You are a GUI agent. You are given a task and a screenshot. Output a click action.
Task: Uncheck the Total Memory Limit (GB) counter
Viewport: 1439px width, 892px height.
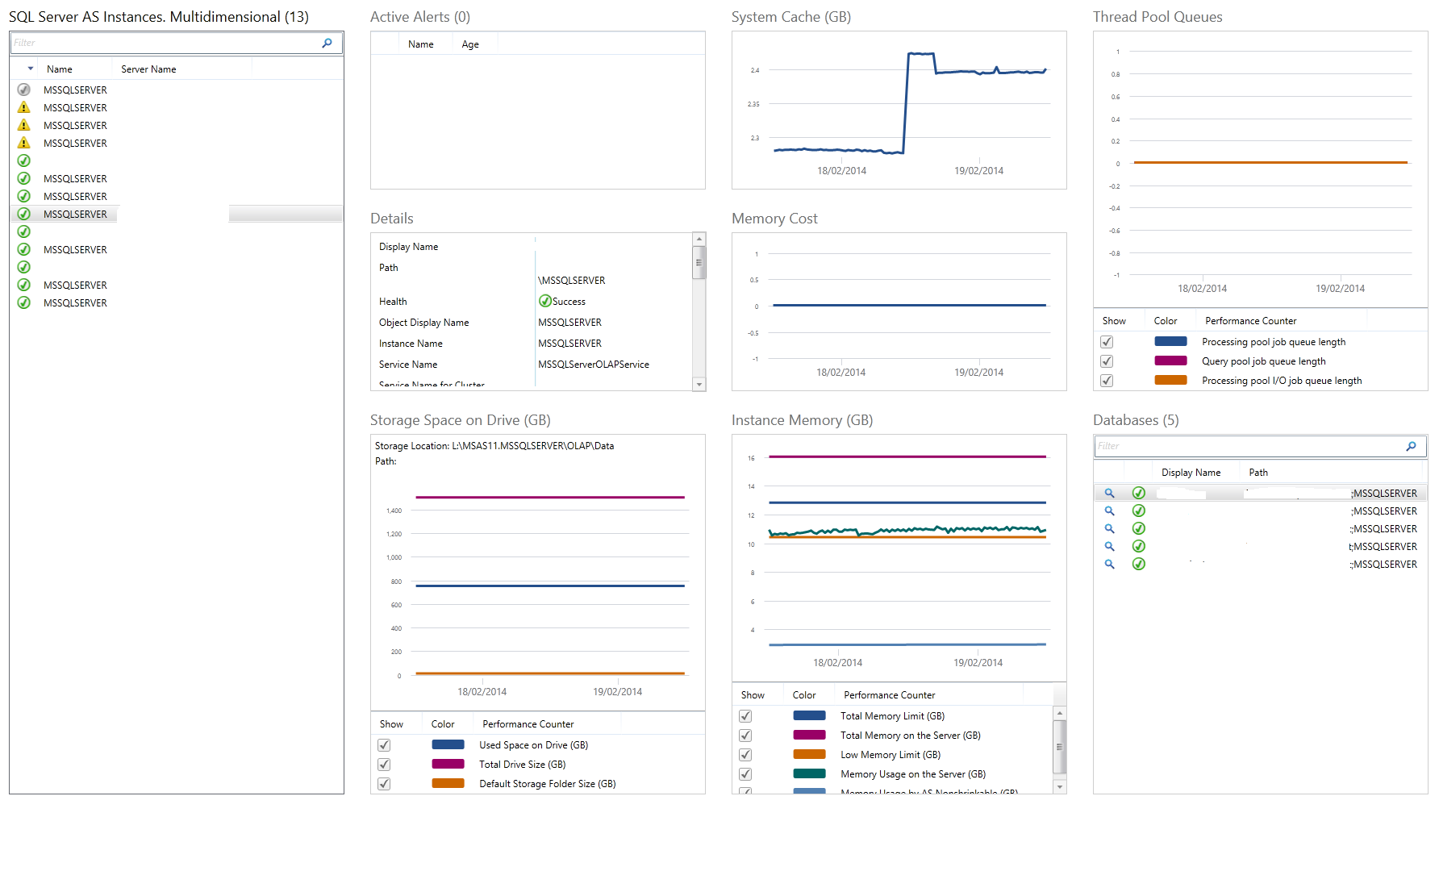[745, 716]
